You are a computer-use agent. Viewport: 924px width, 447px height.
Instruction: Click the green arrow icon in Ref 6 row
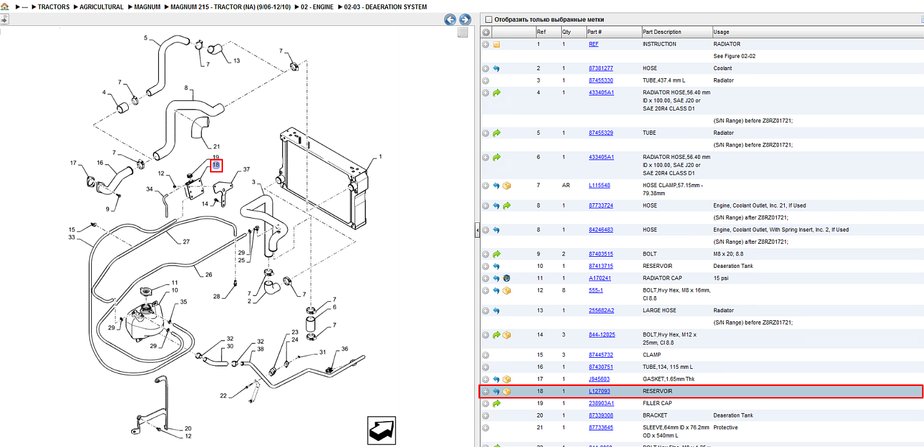(x=496, y=157)
